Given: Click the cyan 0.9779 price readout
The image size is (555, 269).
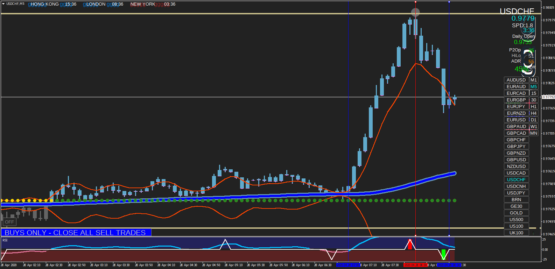Looking at the screenshot, I should [x=523, y=18].
